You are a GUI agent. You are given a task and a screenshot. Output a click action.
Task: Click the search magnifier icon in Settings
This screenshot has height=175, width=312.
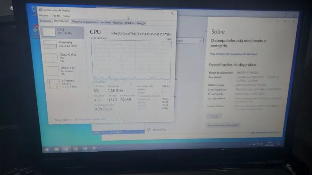(200, 41)
